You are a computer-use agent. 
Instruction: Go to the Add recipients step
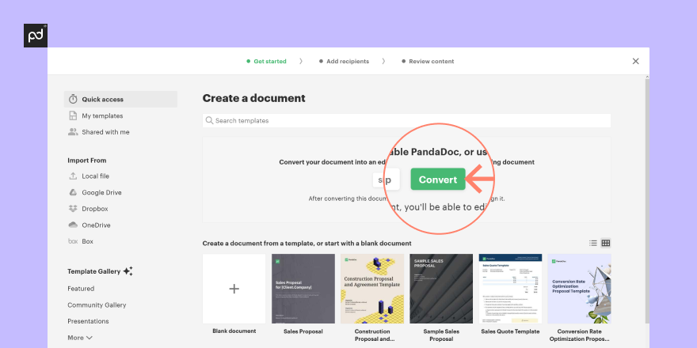[344, 61]
